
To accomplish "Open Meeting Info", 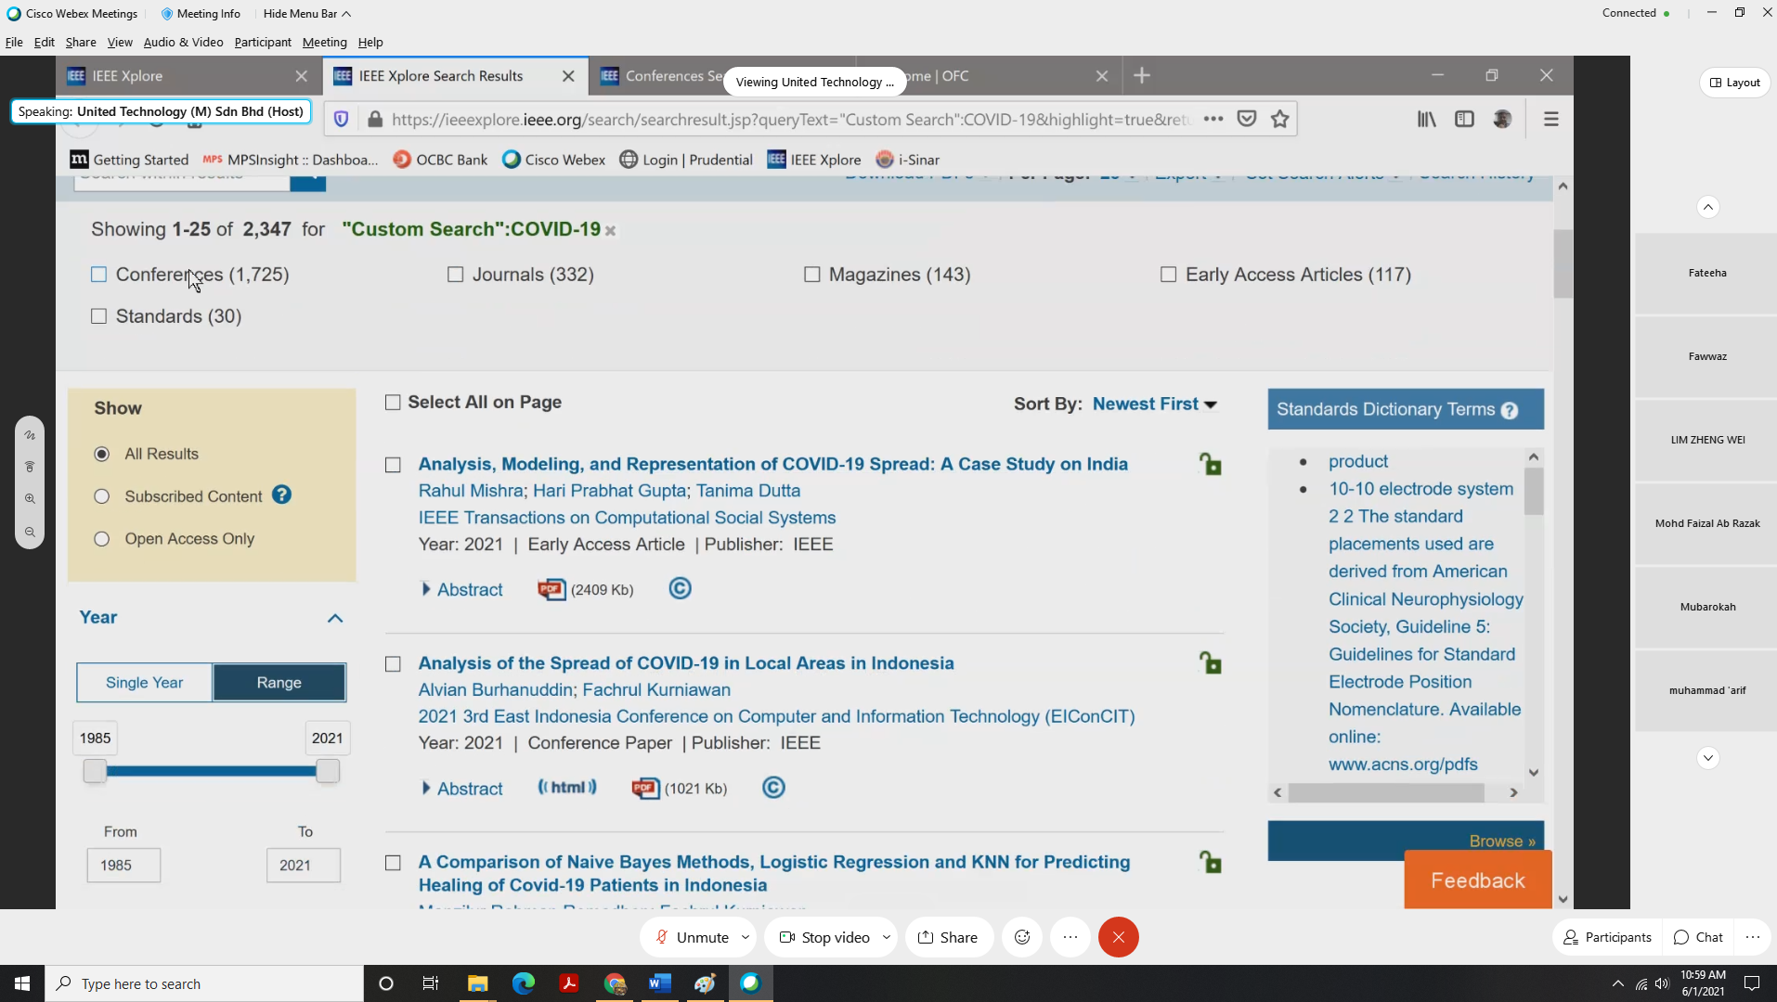I will [x=201, y=14].
